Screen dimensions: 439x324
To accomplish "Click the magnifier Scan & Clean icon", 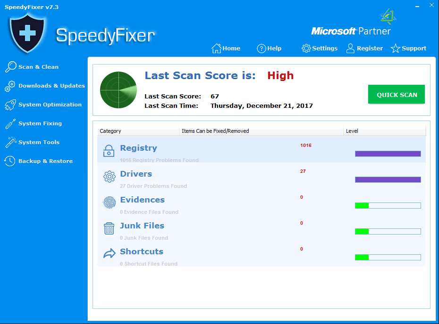I will [x=10, y=67].
